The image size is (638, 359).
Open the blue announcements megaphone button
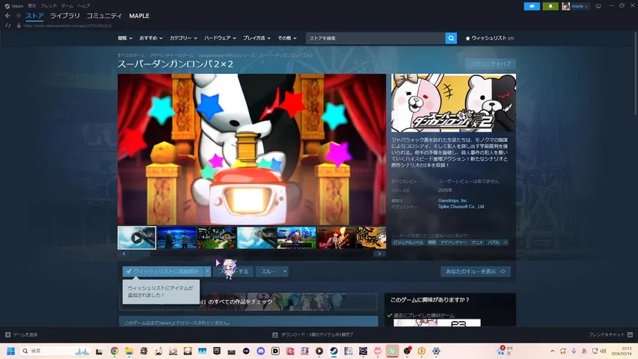532,6
